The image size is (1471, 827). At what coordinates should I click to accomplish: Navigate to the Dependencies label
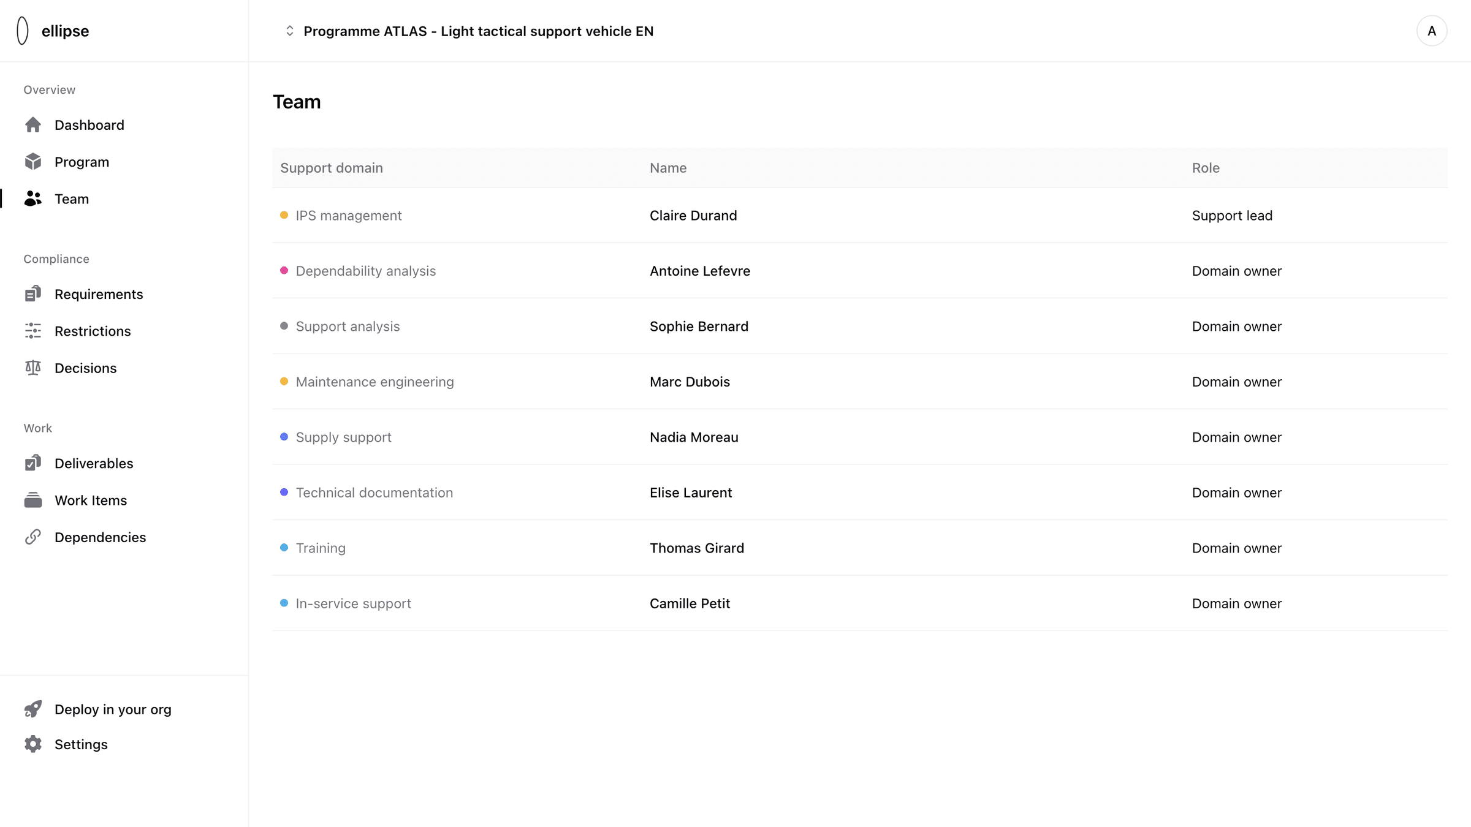pyautogui.click(x=101, y=537)
